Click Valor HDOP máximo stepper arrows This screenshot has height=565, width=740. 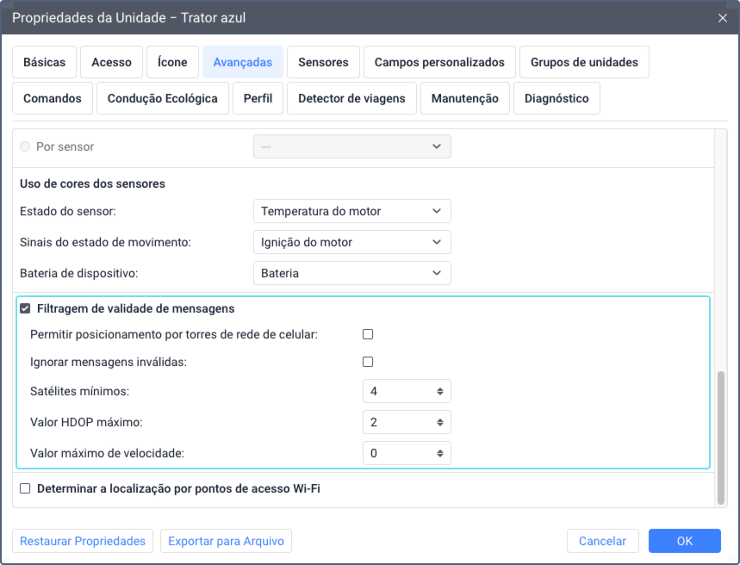[x=439, y=422]
